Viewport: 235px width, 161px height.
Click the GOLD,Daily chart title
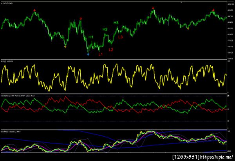[8, 3]
